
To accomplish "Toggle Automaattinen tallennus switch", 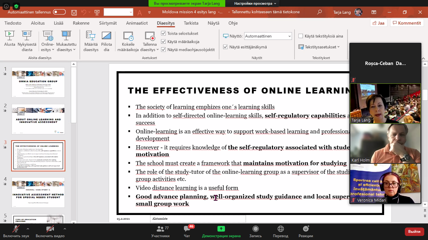I will coord(59,12).
